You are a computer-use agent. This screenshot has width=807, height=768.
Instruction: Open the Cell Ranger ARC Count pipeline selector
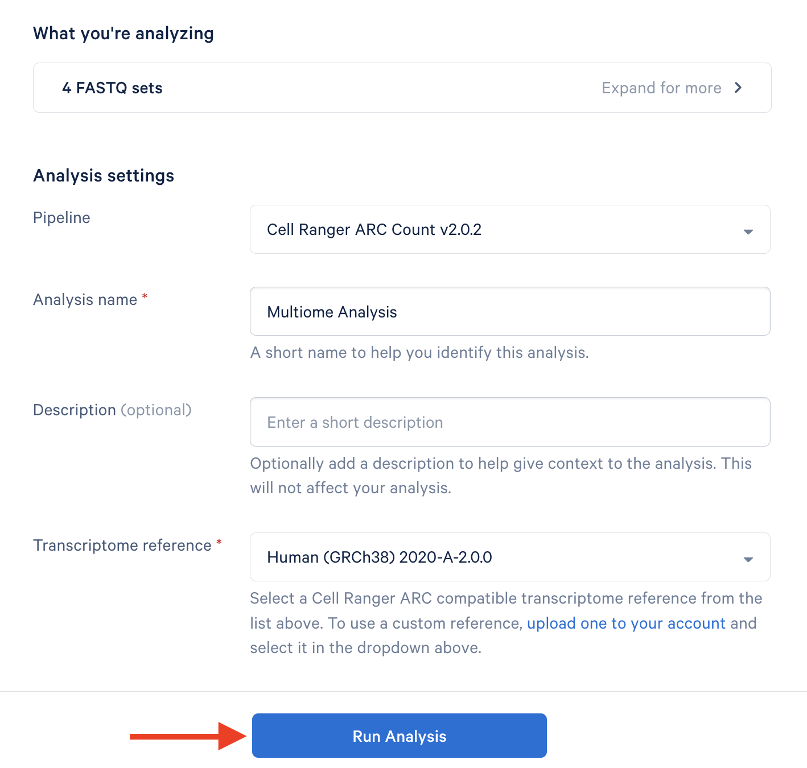[509, 230]
